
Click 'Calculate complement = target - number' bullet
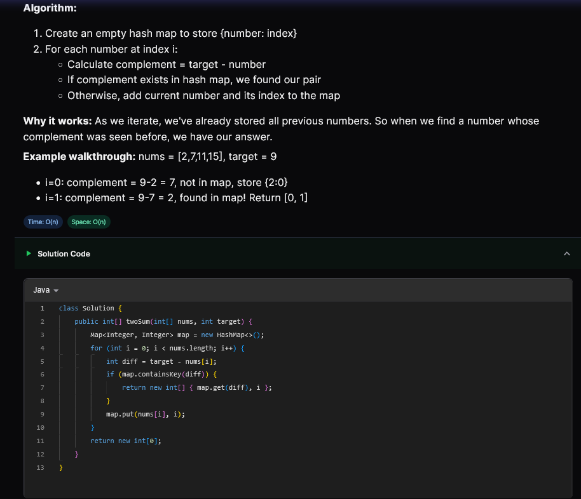pyautogui.click(x=167, y=65)
